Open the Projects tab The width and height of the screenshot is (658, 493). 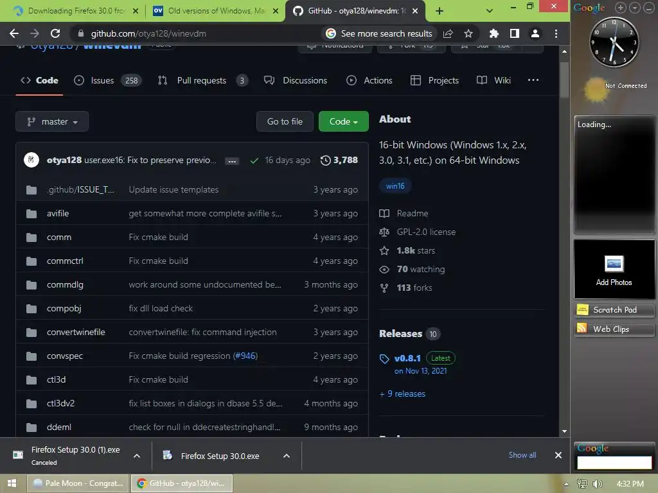click(x=435, y=80)
